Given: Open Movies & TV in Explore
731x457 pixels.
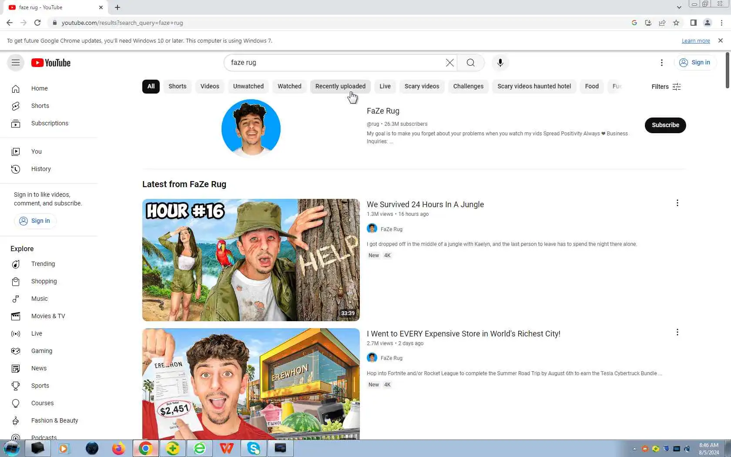Looking at the screenshot, I should click(49, 316).
